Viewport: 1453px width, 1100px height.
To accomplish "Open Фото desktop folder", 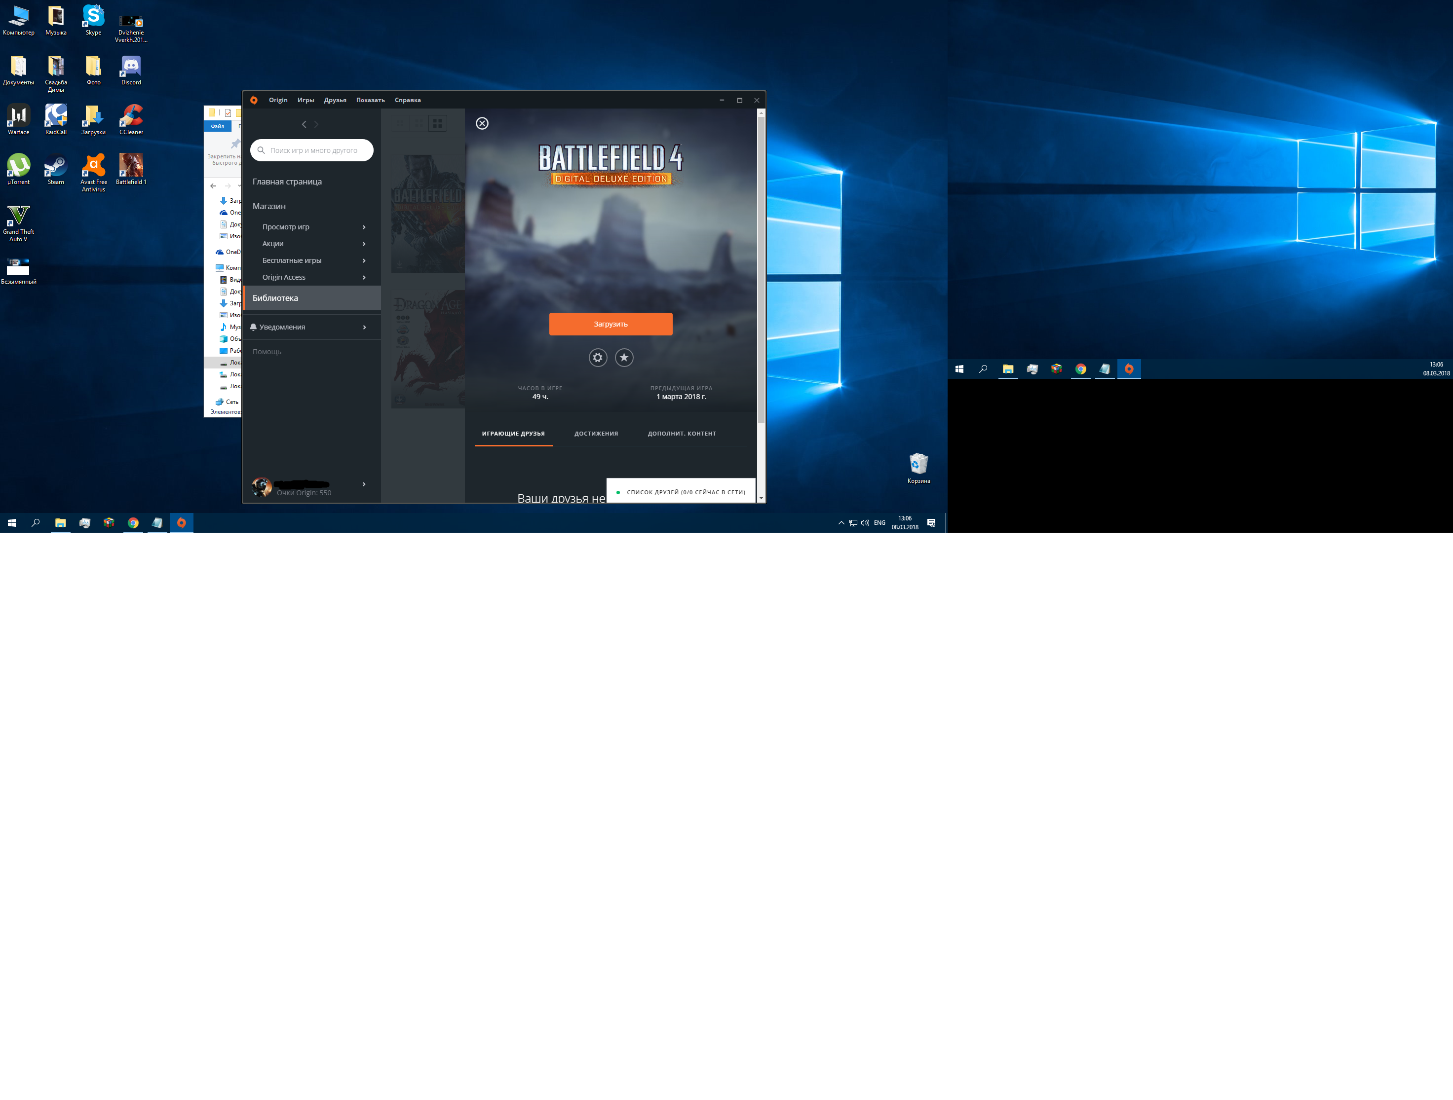I will pyautogui.click(x=93, y=70).
